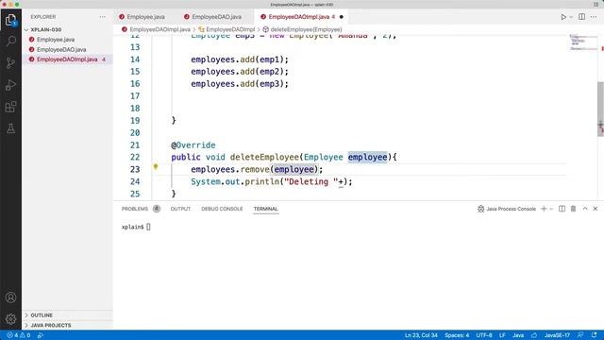Add a new terminal with plus icon
This screenshot has height=340, width=604.
[x=544, y=209]
